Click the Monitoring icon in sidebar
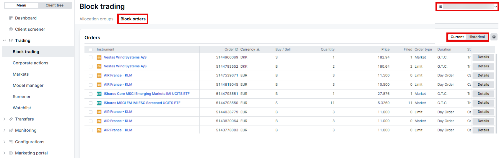This screenshot has height=158, width=499. pos(11,130)
